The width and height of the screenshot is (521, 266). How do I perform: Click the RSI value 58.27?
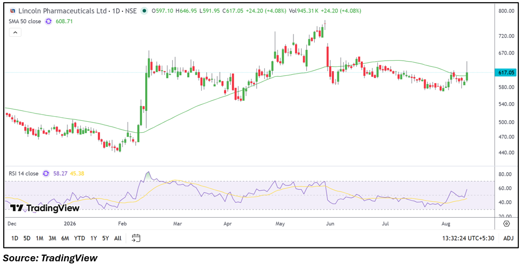point(60,174)
